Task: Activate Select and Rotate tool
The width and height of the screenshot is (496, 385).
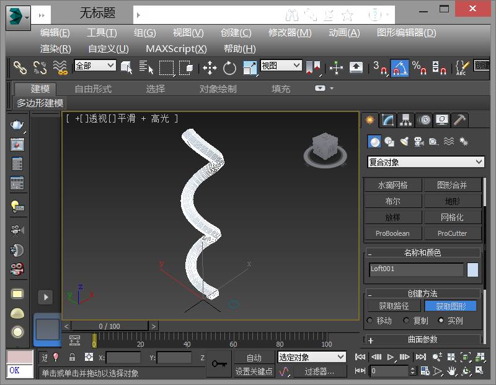Action: pos(229,68)
